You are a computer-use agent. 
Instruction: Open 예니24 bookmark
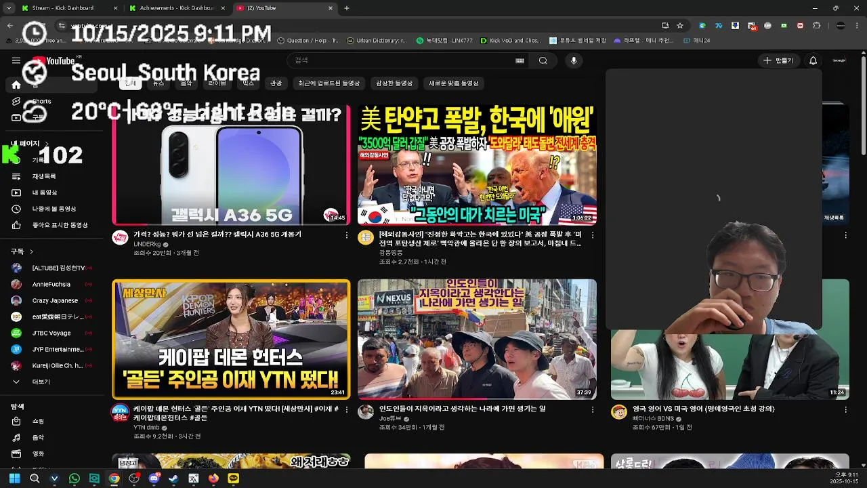point(696,41)
